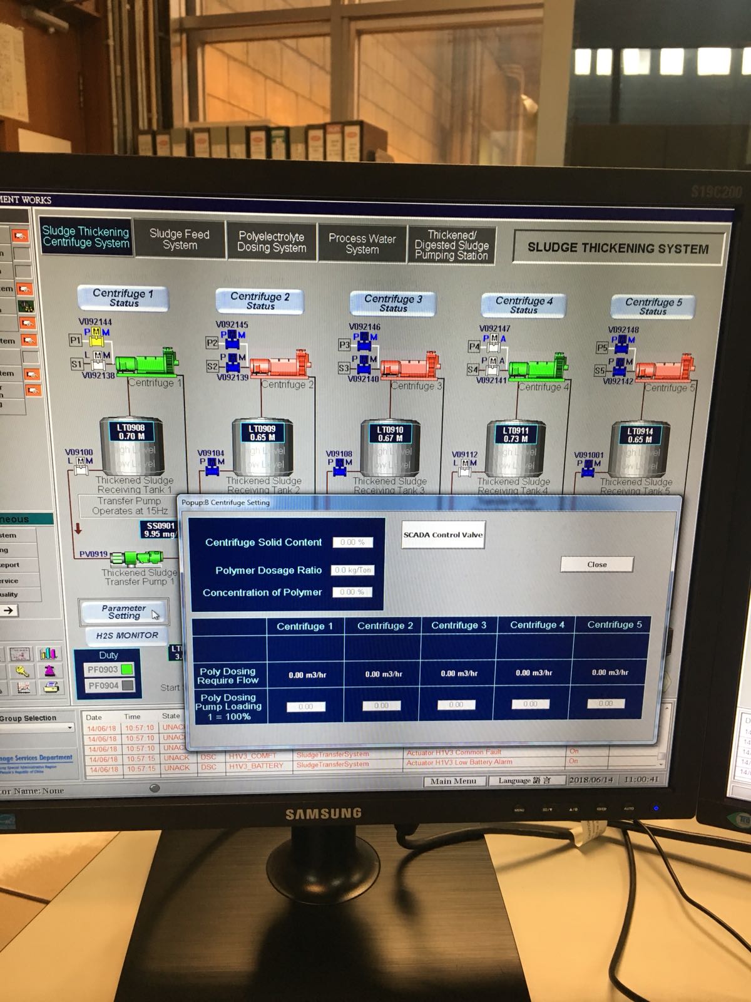Toggle the PF0903 duty indicator
Screen dimensions: 751x1002
point(127,669)
